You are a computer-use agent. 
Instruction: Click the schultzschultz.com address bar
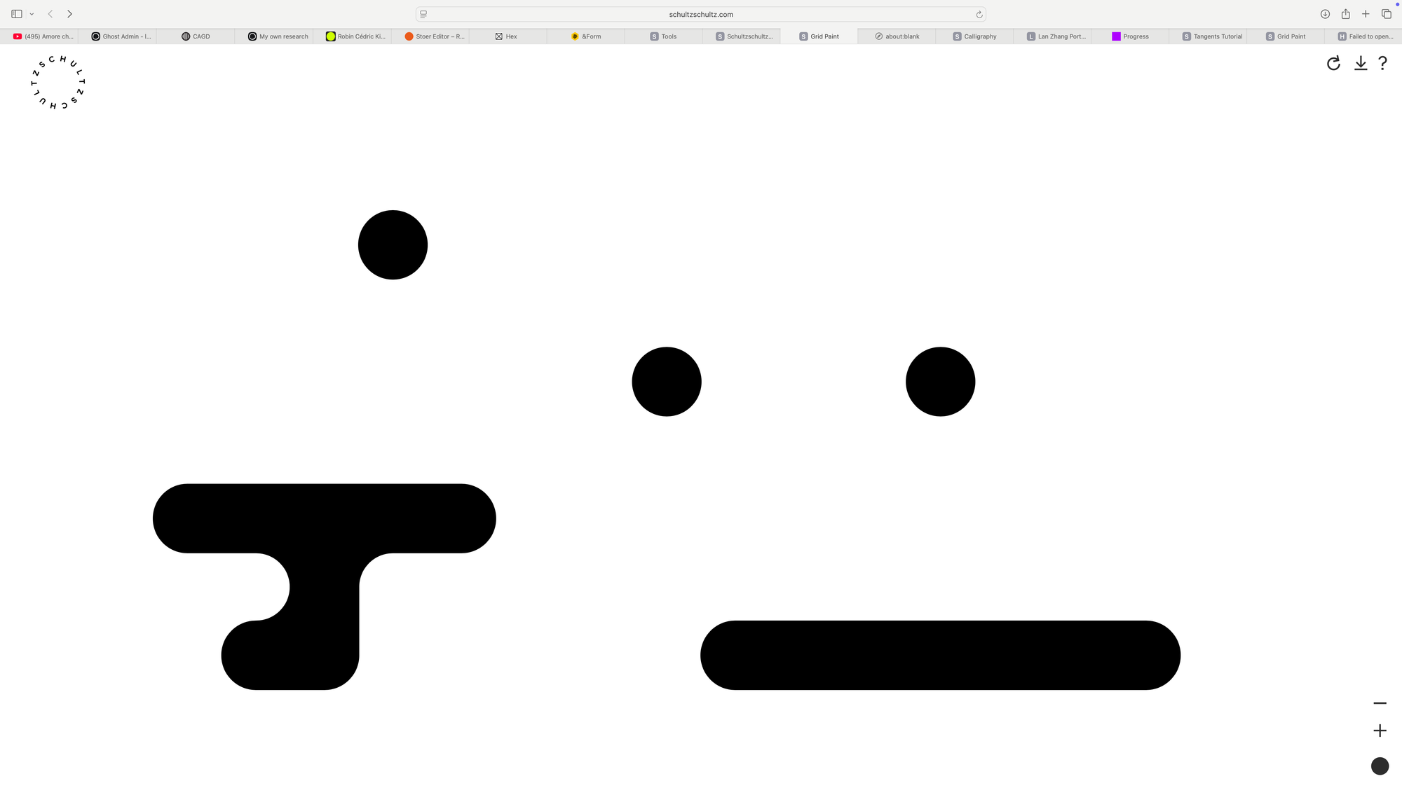point(700,14)
